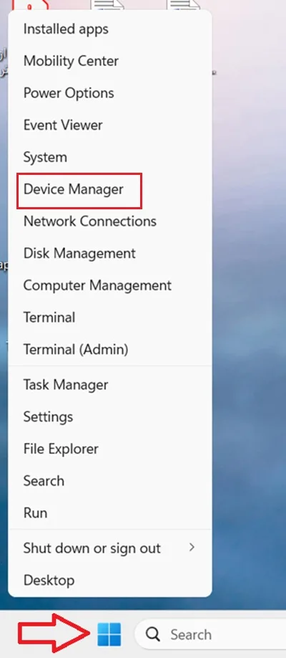Focus the taskbar Search field

pos(211,634)
